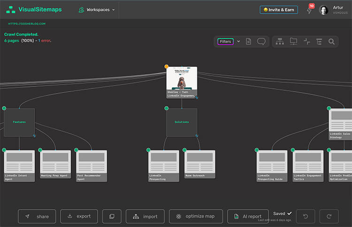Select the LinkedIn Prospecting page card

164,166
